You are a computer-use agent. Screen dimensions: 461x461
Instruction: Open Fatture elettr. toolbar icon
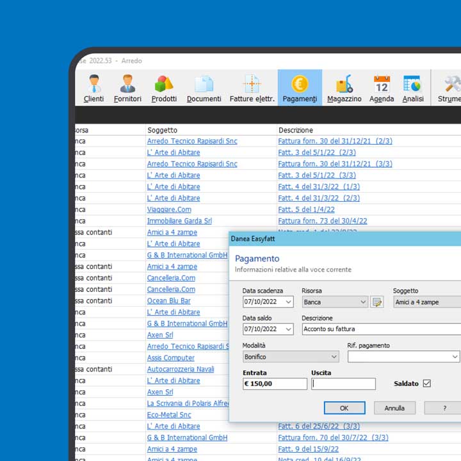tap(252, 84)
